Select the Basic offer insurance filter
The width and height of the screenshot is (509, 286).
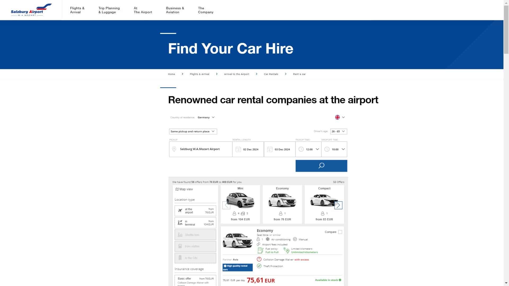[x=195, y=280]
